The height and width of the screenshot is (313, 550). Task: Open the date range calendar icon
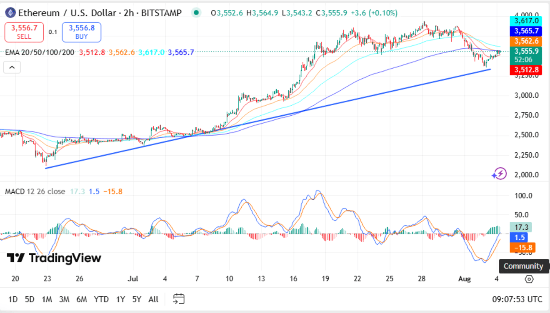coord(179,299)
